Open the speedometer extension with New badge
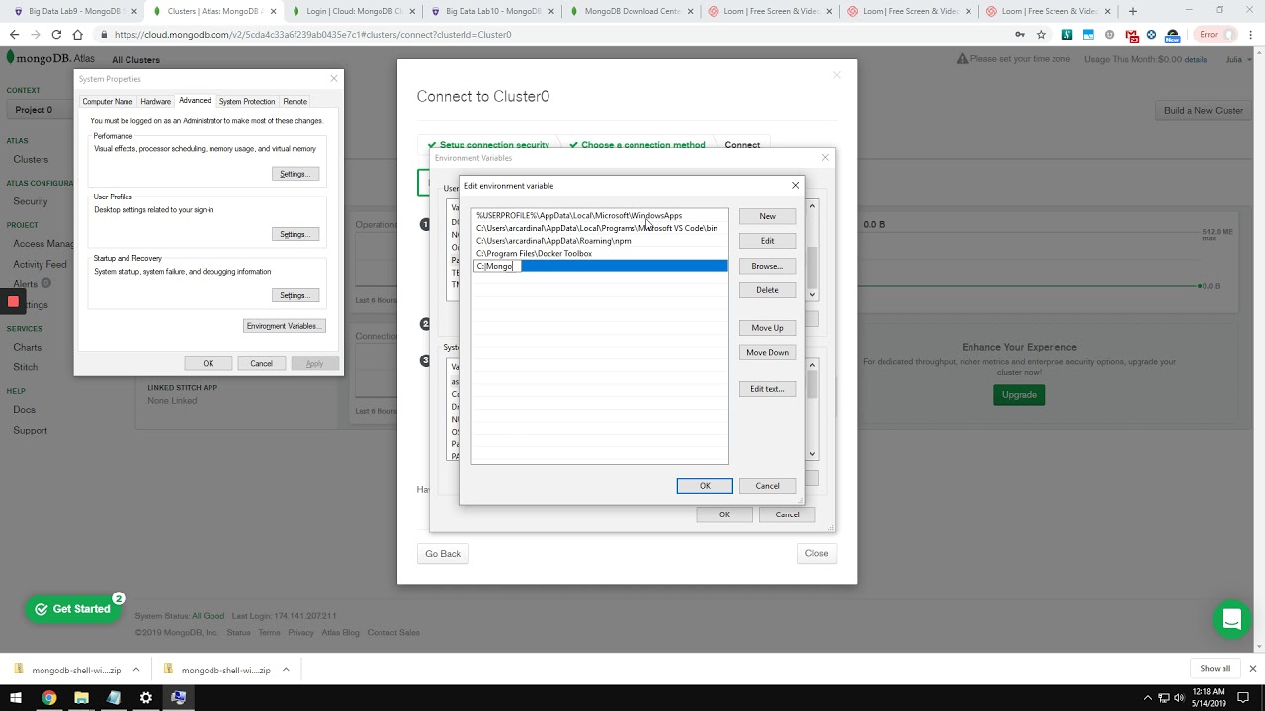 pos(1173,35)
